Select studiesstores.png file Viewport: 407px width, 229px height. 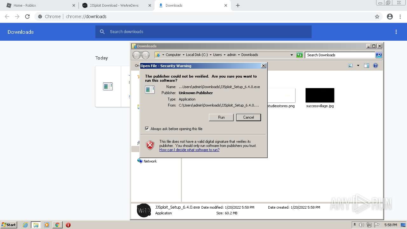(281, 98)
